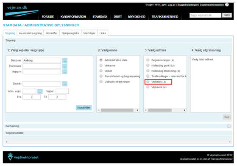Open Adm. vejnr. lookup ellipsis button
This screenshot has width=237, height=166.
pos(40,91)
